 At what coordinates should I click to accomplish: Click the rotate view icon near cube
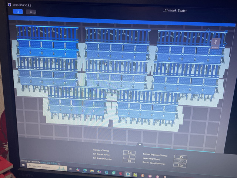[226, 31]
